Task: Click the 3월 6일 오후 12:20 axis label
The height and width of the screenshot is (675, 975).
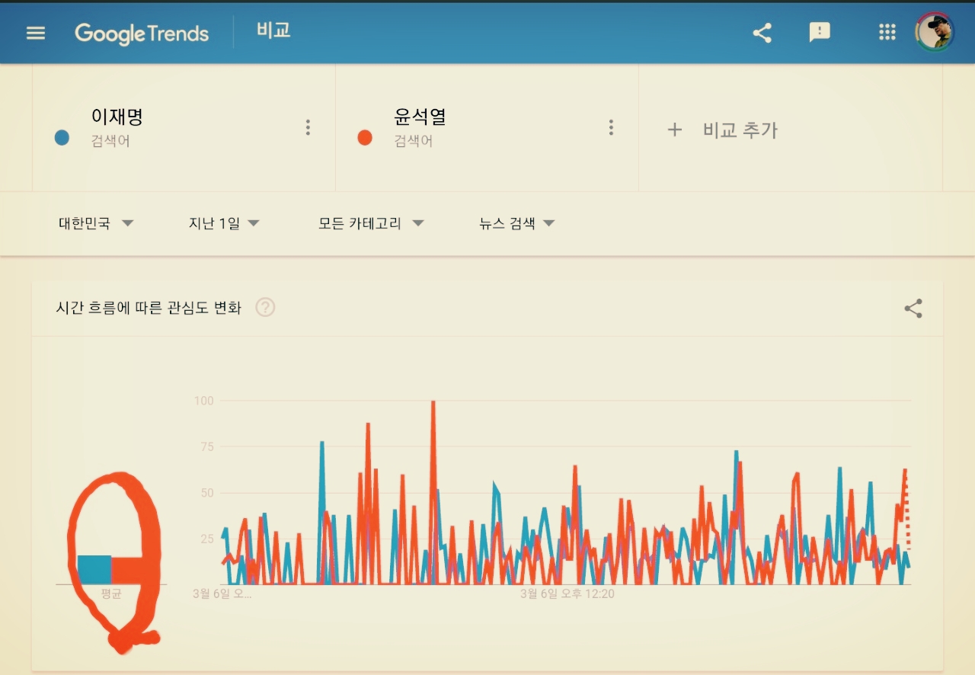Action: (x=567, y=593)
